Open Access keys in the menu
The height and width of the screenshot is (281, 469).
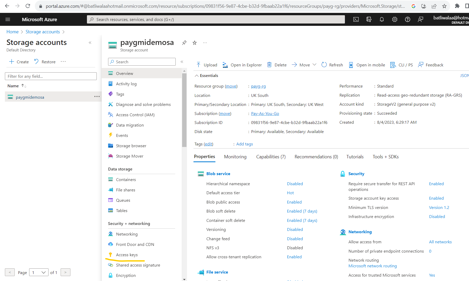(x=127, y=255)
